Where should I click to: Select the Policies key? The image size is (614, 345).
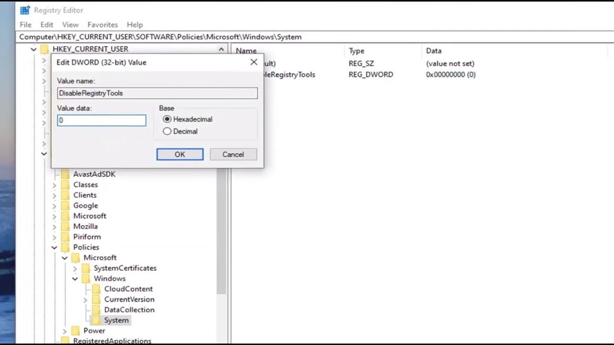[x=86, y=247]
